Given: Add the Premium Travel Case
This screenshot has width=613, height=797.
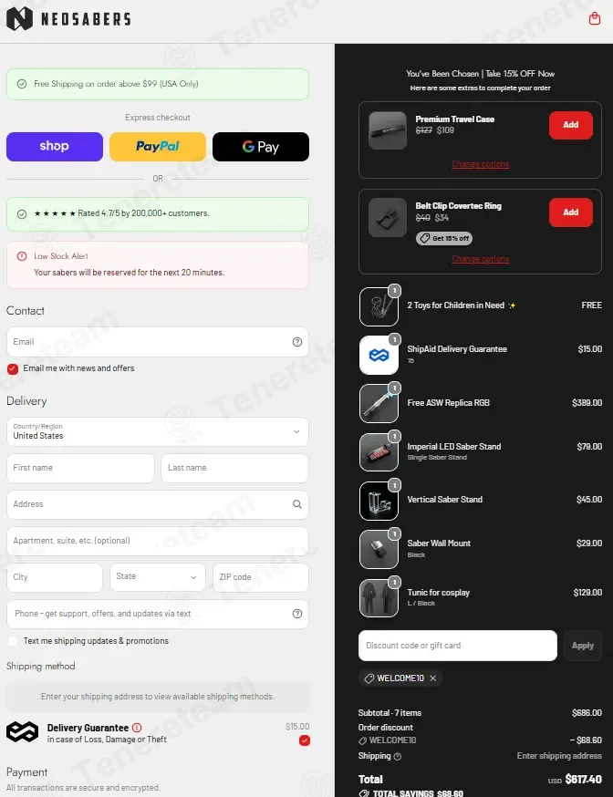Looking at the screenshot, I should point(571,125).
